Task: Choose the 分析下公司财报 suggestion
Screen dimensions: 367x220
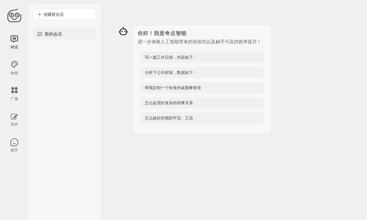Action: coord(202,73)
